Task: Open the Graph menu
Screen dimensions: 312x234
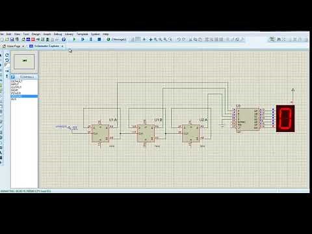Action: click(x=47, y=34)
